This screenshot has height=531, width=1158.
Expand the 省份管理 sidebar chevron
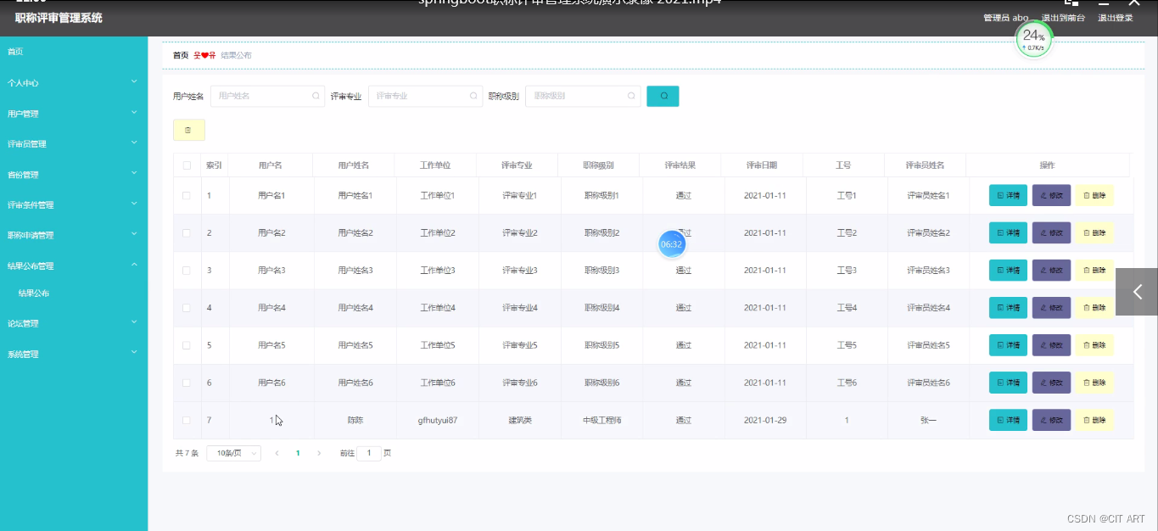point(134,174)
